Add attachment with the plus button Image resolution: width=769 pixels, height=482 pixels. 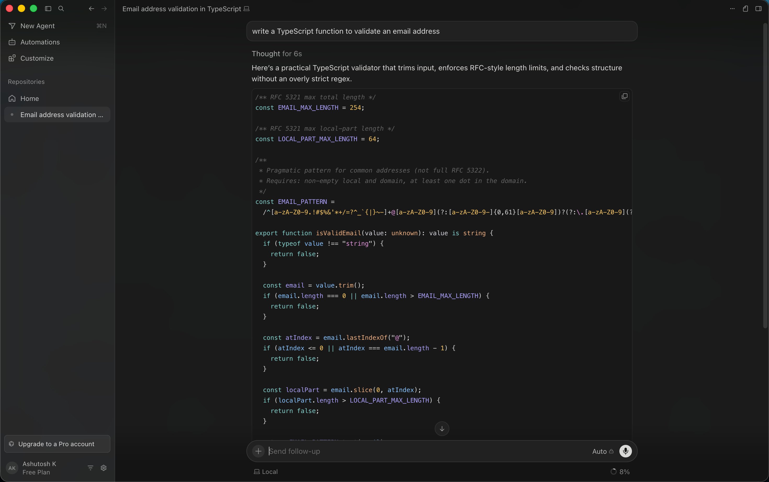258,451
